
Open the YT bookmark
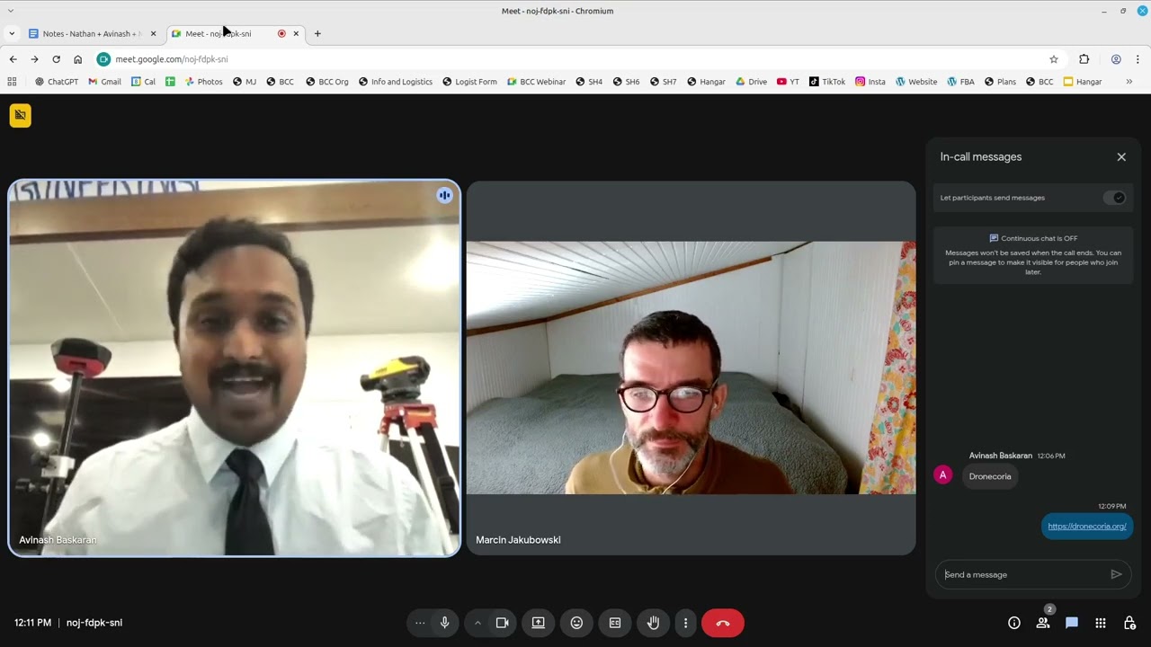coord(789,82)
